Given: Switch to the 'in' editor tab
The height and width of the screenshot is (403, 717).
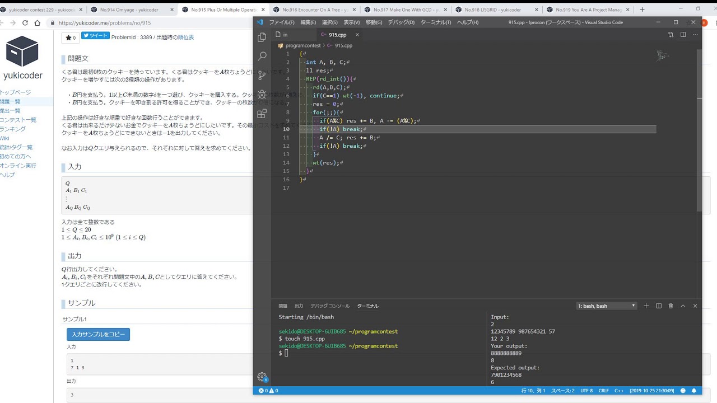Looking at the screenshot, I should [285, 35].
